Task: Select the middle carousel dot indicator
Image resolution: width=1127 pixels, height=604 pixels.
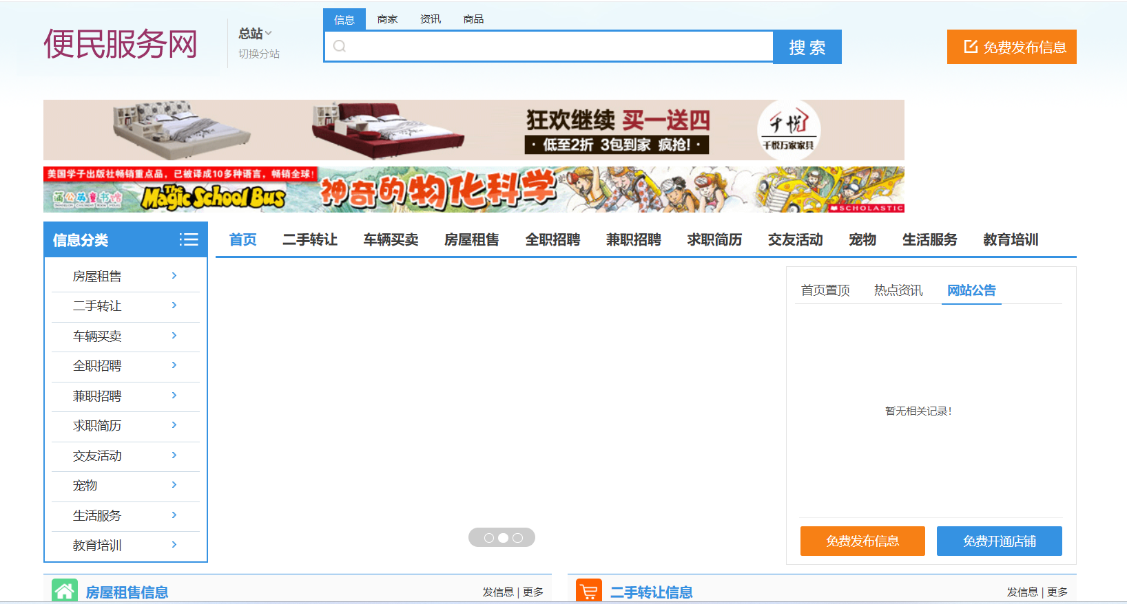Action: tap(503, 538)
